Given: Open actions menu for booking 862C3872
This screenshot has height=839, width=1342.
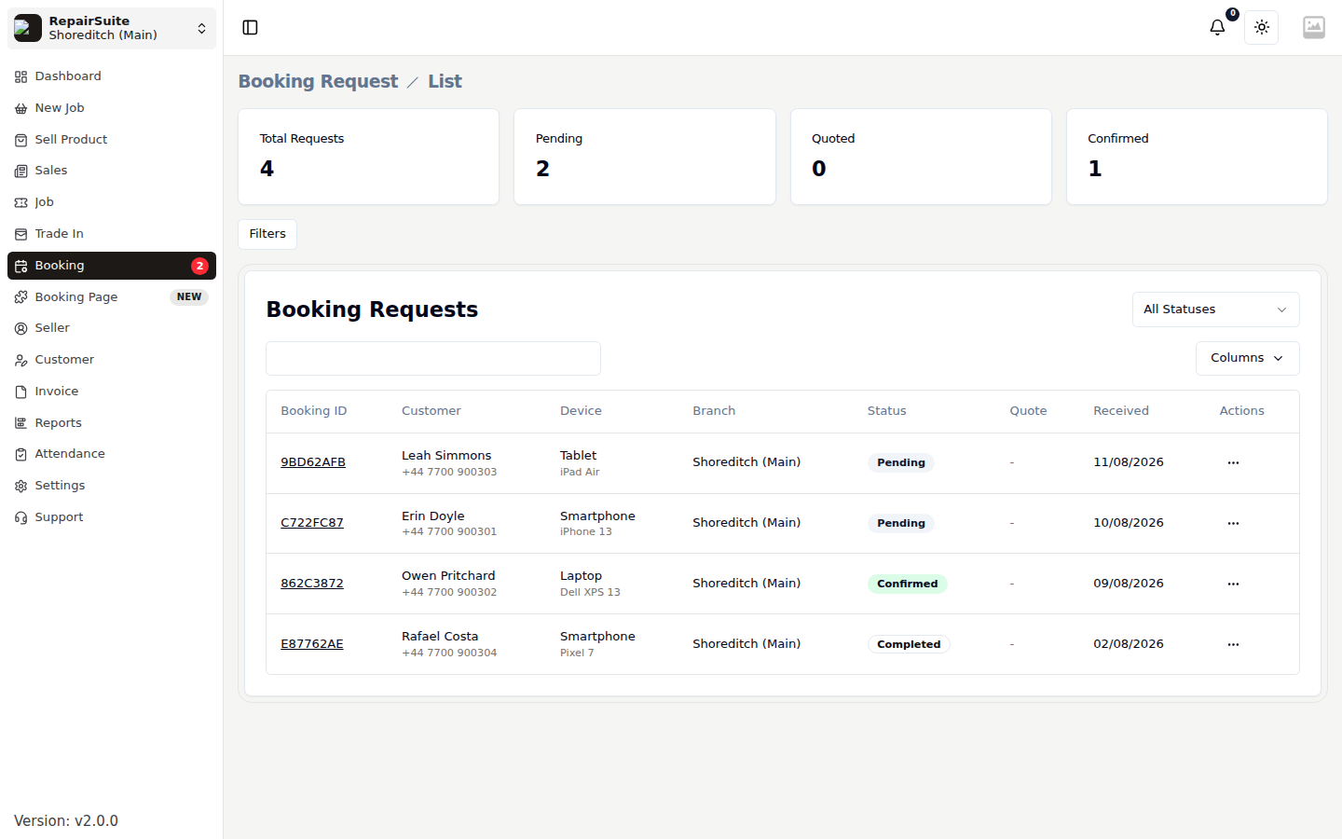Looking at the screenshot, I should pos(1233,585).
